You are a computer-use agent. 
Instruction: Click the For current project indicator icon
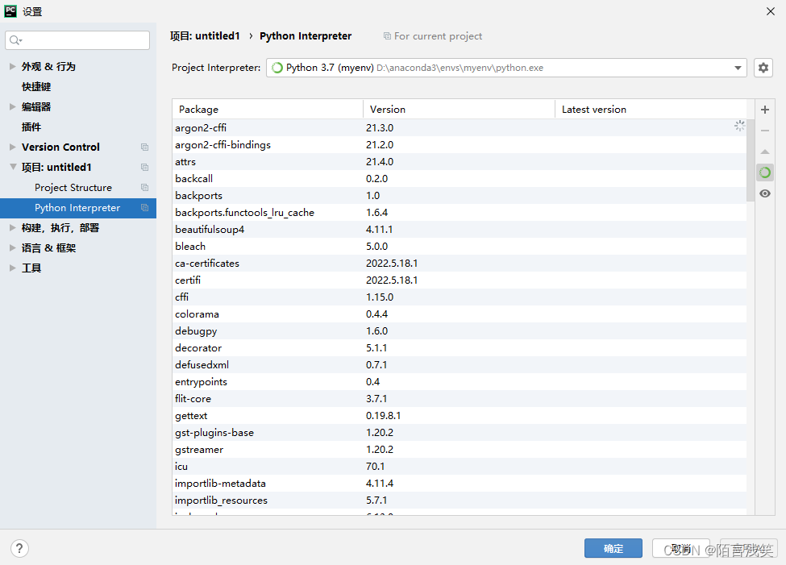click(x=387, y=36)
